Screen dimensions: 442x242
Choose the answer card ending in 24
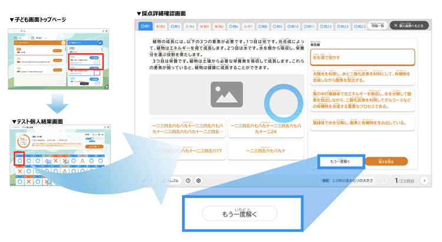pos(265,129)
